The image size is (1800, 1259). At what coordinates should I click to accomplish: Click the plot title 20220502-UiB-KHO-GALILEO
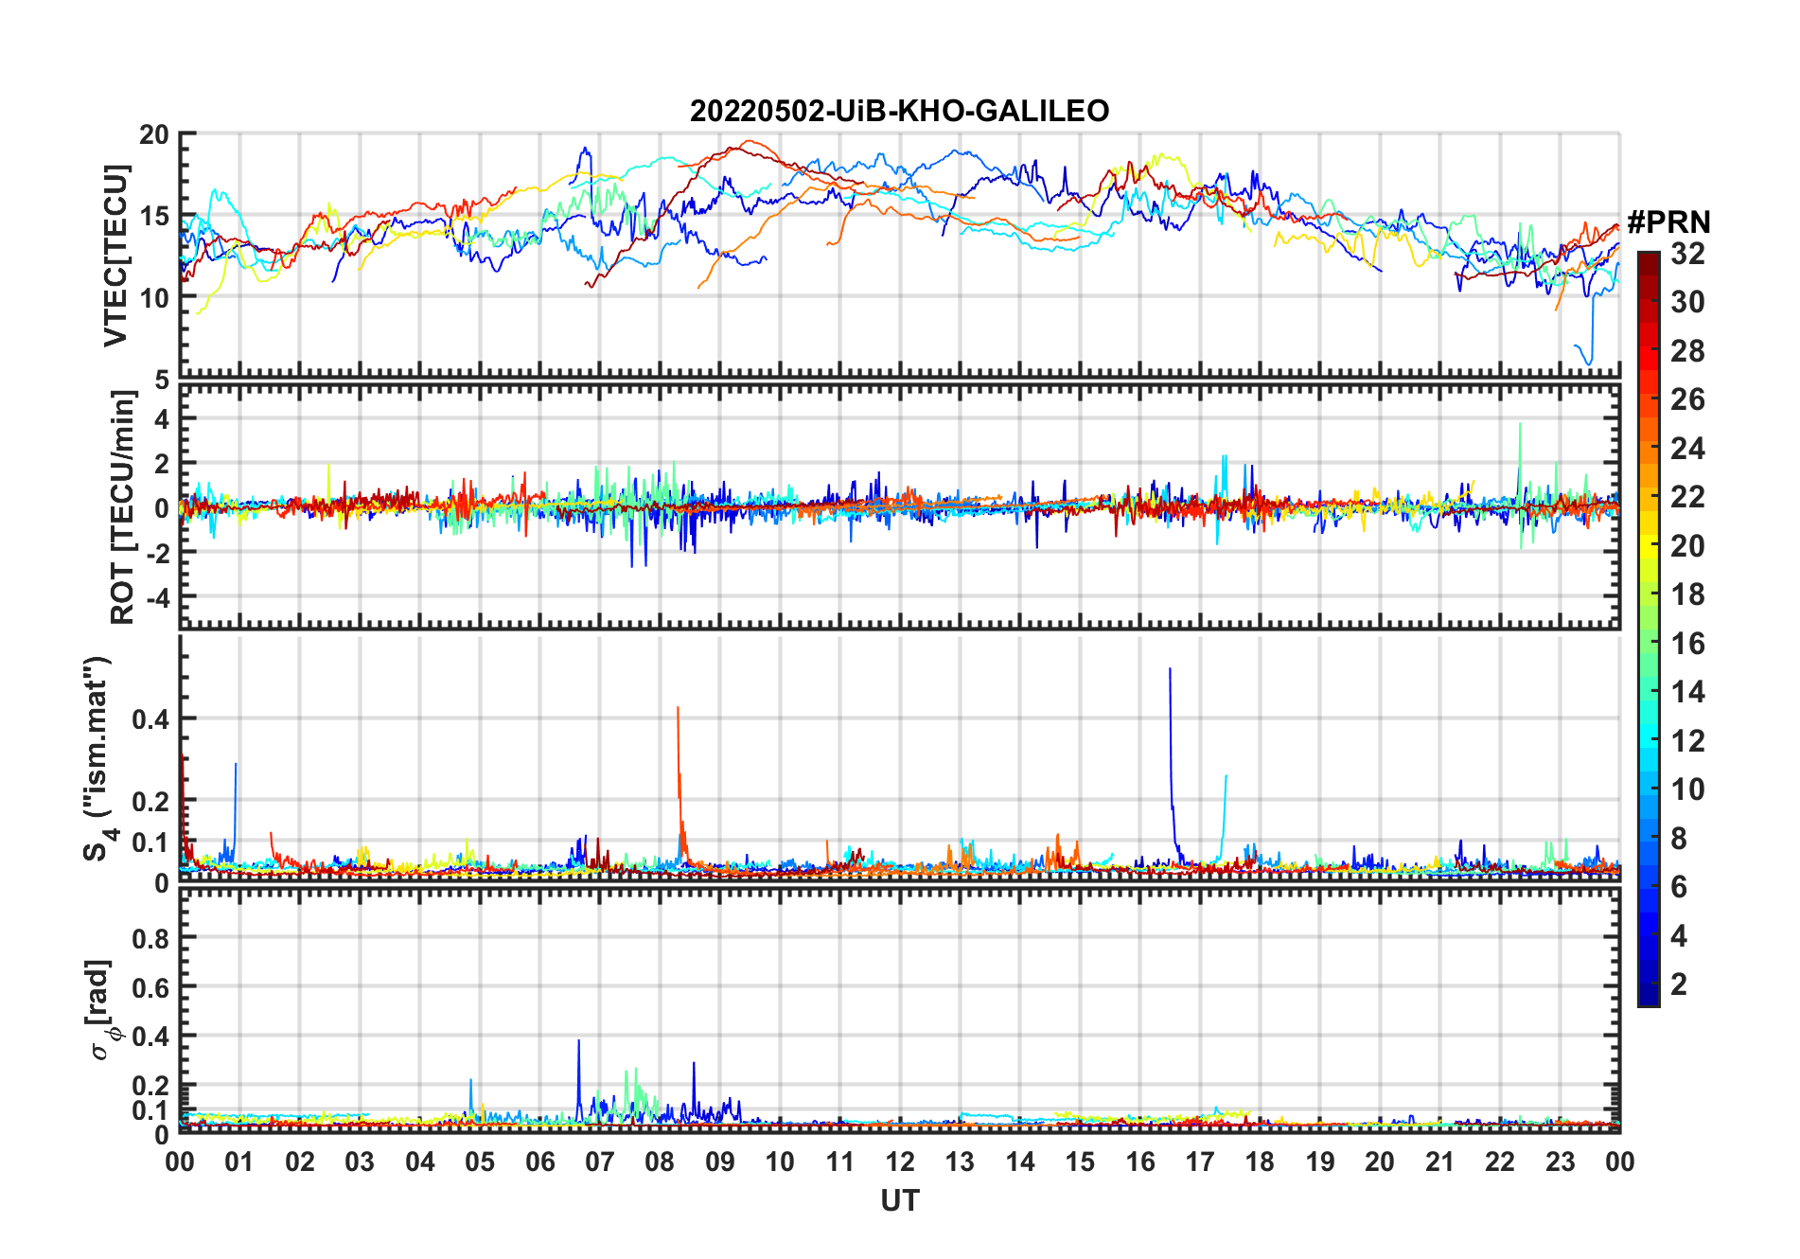pos(899,111)
